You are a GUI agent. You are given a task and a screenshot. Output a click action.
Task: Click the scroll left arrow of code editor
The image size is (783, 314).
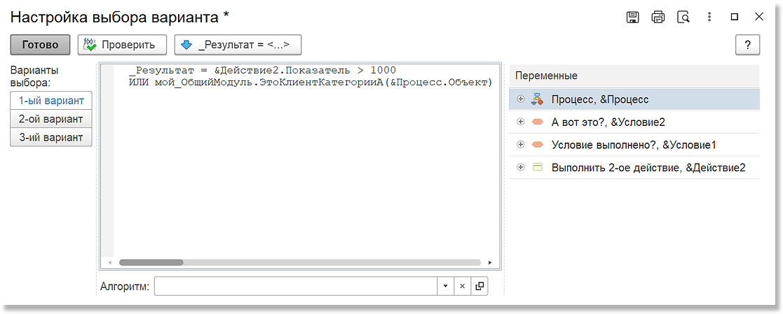[x=109, y=262]
